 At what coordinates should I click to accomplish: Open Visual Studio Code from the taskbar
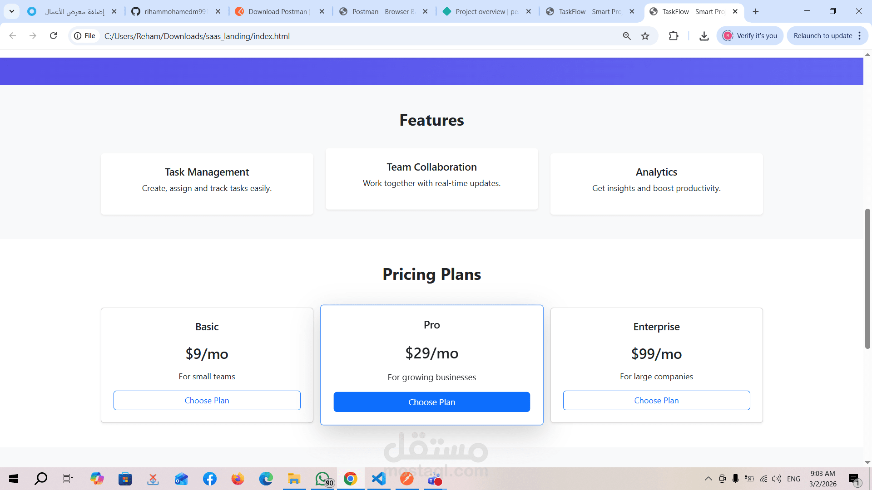click(378, 479)
